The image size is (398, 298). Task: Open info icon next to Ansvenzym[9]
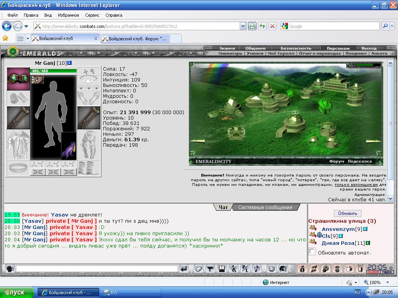point(365,229)
